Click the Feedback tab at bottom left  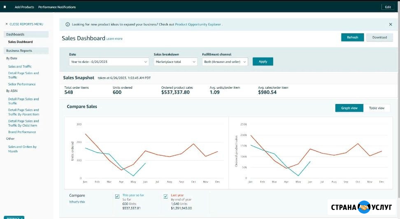pyautogui.click(x=14, y=217)
